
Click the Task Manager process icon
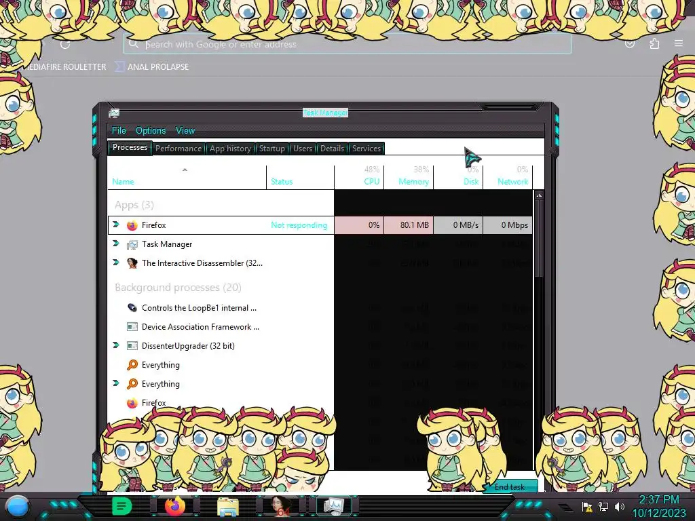[132, 244]
